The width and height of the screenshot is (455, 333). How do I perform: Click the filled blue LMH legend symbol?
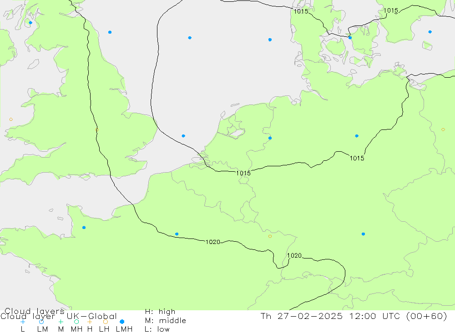tap(122, 322)
